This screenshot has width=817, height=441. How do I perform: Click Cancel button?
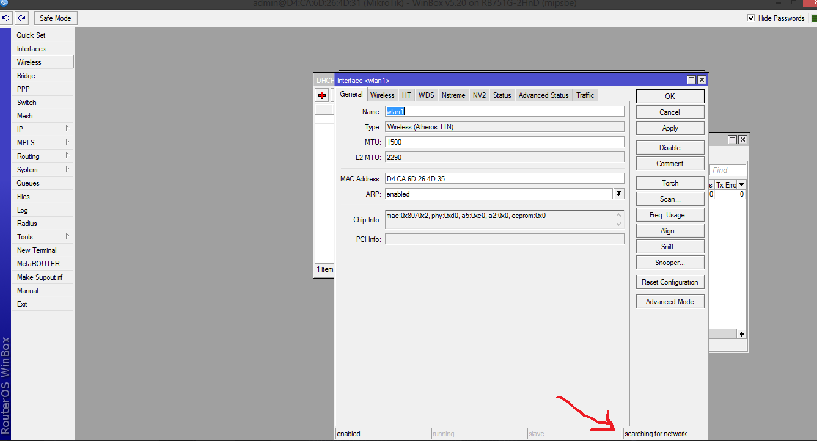click(x=670, y=112)
